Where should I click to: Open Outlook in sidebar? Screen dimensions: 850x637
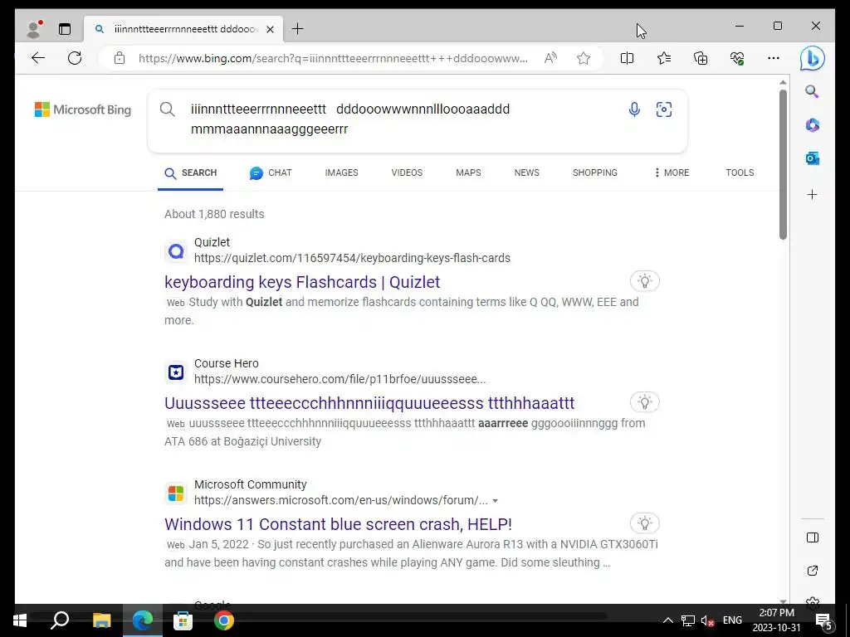pos(812,158)
